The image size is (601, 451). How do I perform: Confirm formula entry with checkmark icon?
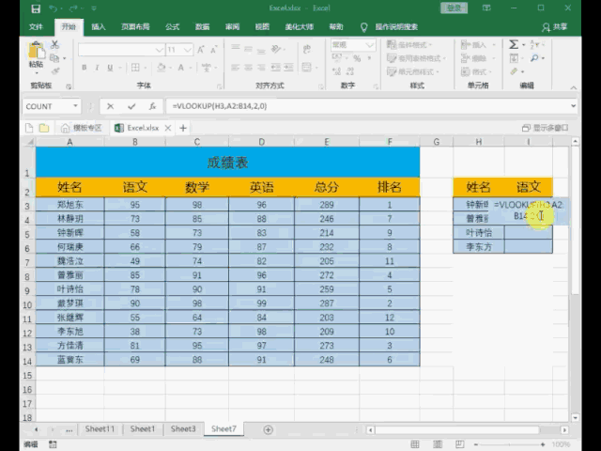[131, 106]
